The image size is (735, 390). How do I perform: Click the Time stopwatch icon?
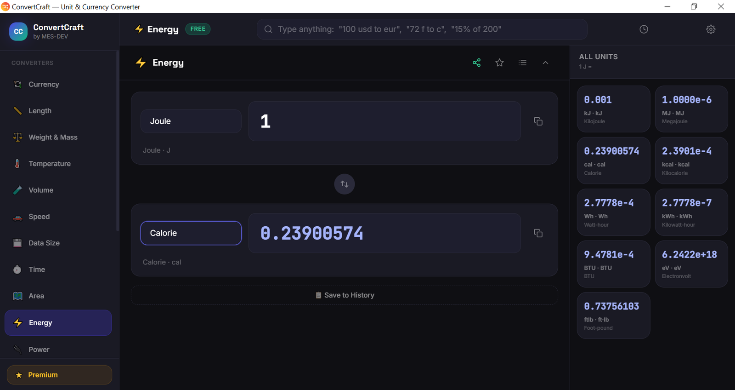click(17, 270)
